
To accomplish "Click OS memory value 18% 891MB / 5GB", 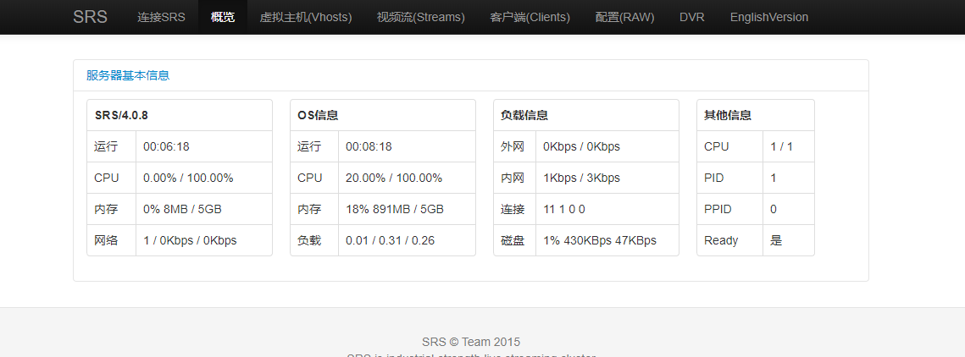I will [395, 210].
